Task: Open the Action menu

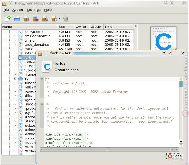Action: coord(18,10)
